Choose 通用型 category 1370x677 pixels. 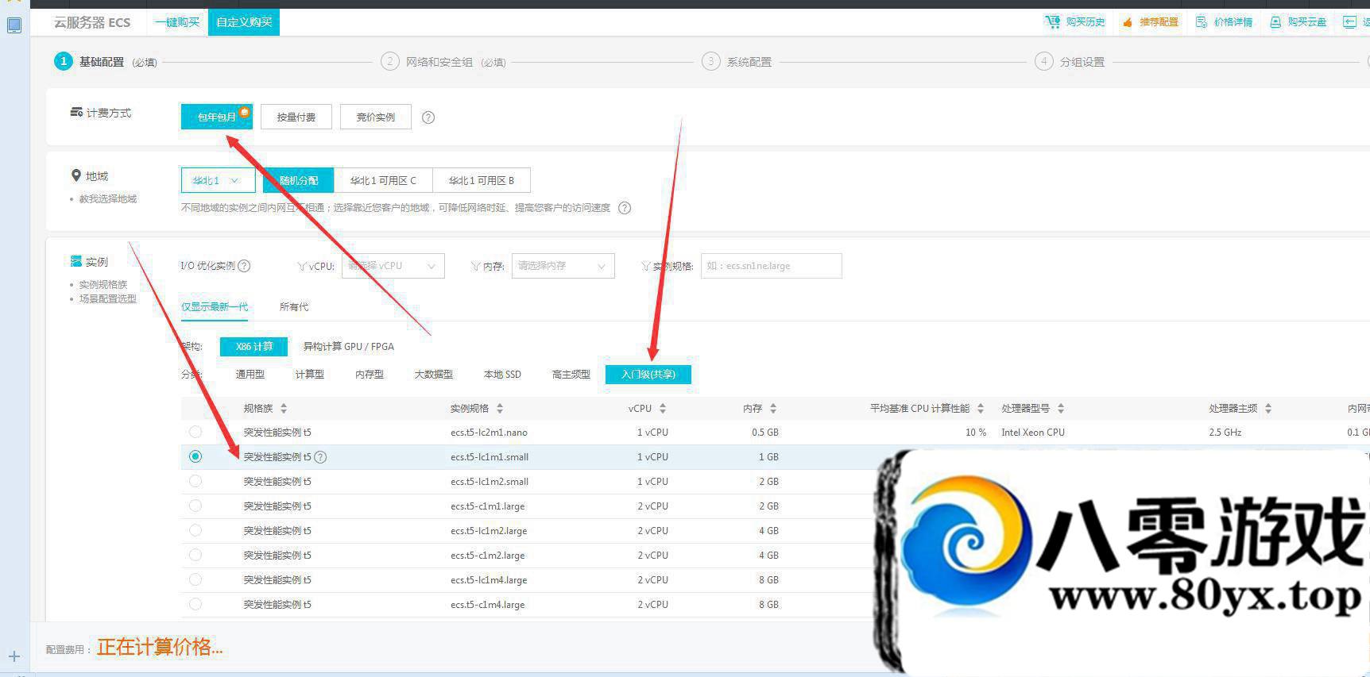[250, 375]
